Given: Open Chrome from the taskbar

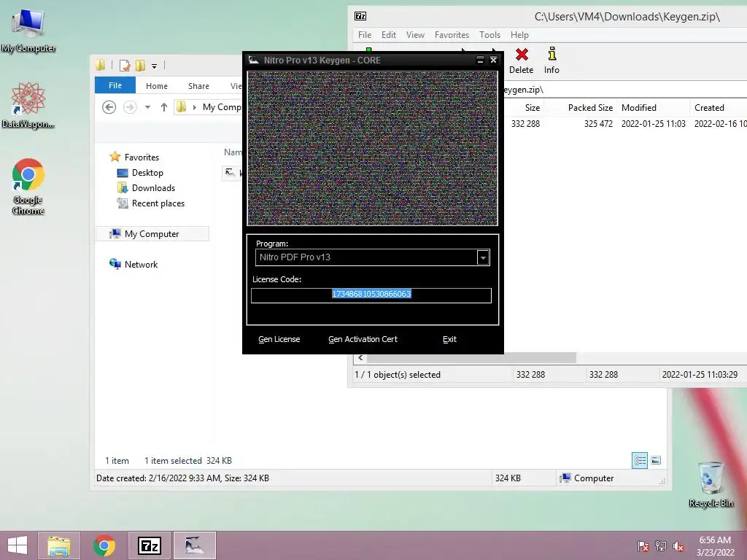Looking at the screenshot, I should click(x=104, y=545).
